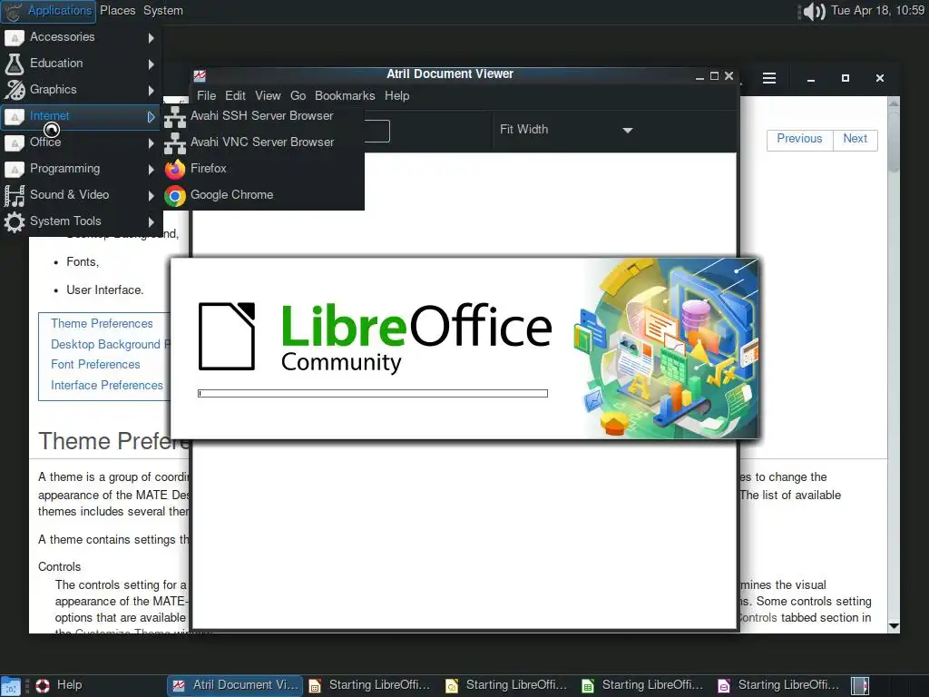
Task: Open the Places menu in top panel
Action: (117, 11)
